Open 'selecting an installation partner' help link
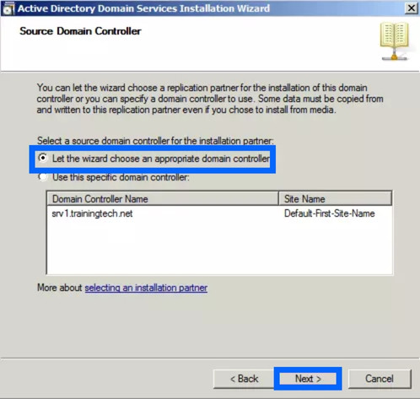The image size is (420, 399). (146, 288)
